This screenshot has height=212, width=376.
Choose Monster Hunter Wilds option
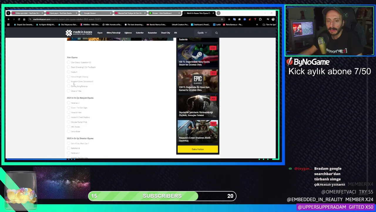68,122
